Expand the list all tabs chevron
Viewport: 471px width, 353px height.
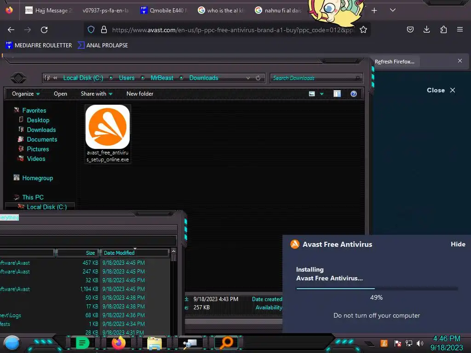click(x=393, y=10)
